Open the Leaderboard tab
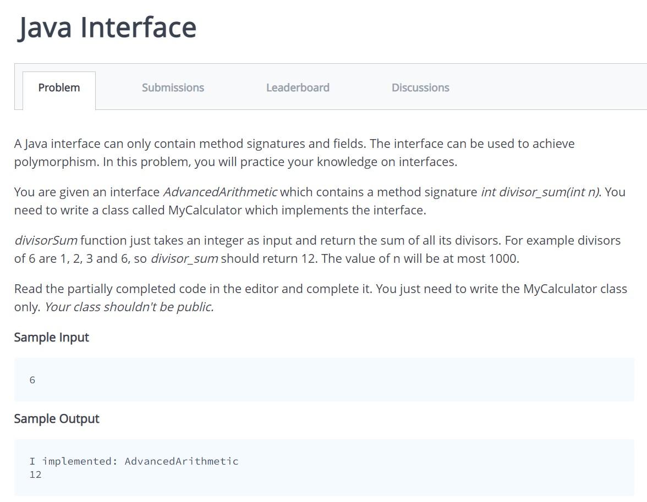The height and width of the screenshot is (502, 647). (x=298, y=87)
